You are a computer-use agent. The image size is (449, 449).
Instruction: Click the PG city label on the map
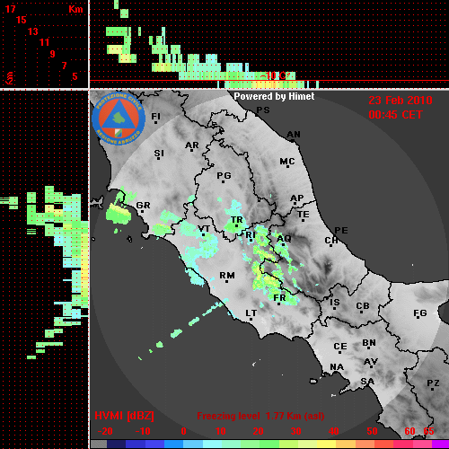224,175
